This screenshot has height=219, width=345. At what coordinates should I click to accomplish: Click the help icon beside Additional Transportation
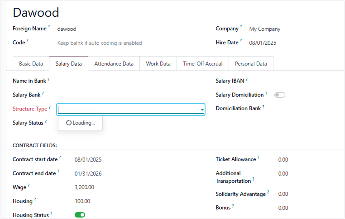(253, 179)
